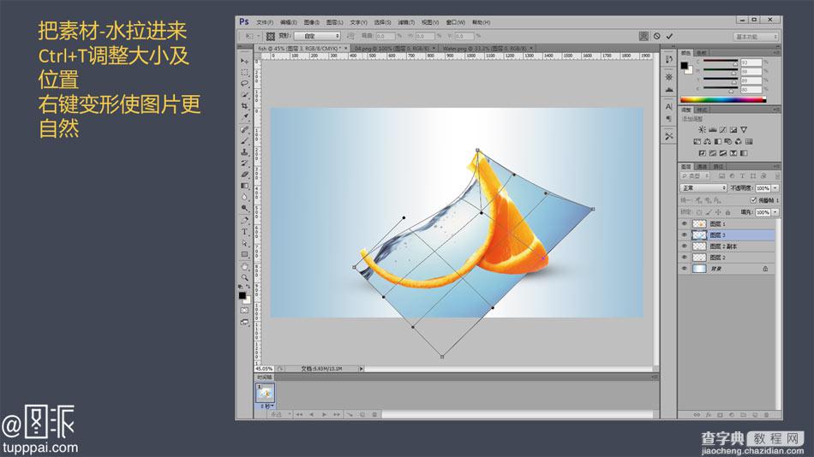Select the Zoom tool
The height and width of the screenshot is (457, 814).
click(x=244, y=277)
